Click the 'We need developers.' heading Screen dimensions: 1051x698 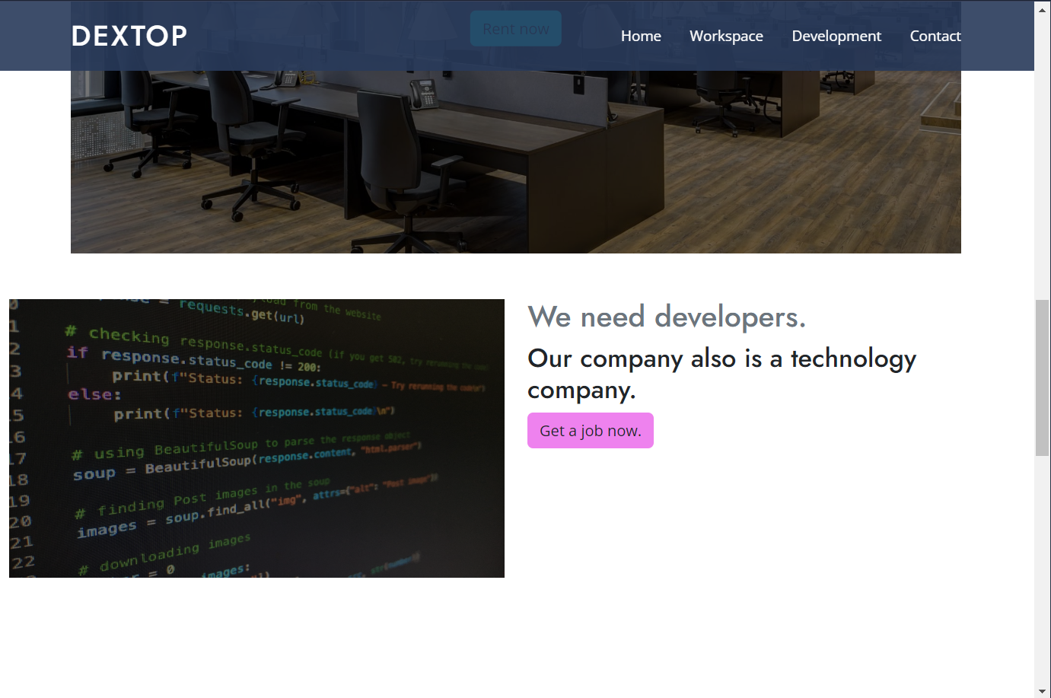tap(667, 317)
